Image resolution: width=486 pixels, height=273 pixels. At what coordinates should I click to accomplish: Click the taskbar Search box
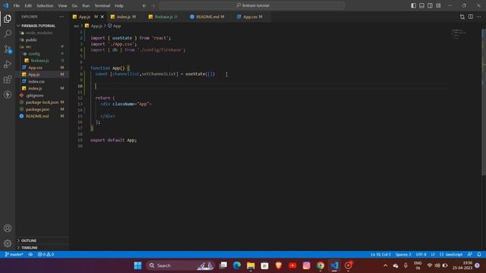(x=181, y=265)
